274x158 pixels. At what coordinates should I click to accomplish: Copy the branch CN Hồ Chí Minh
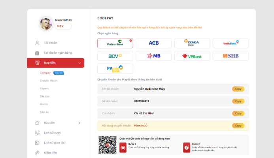[x=238, y=113]
